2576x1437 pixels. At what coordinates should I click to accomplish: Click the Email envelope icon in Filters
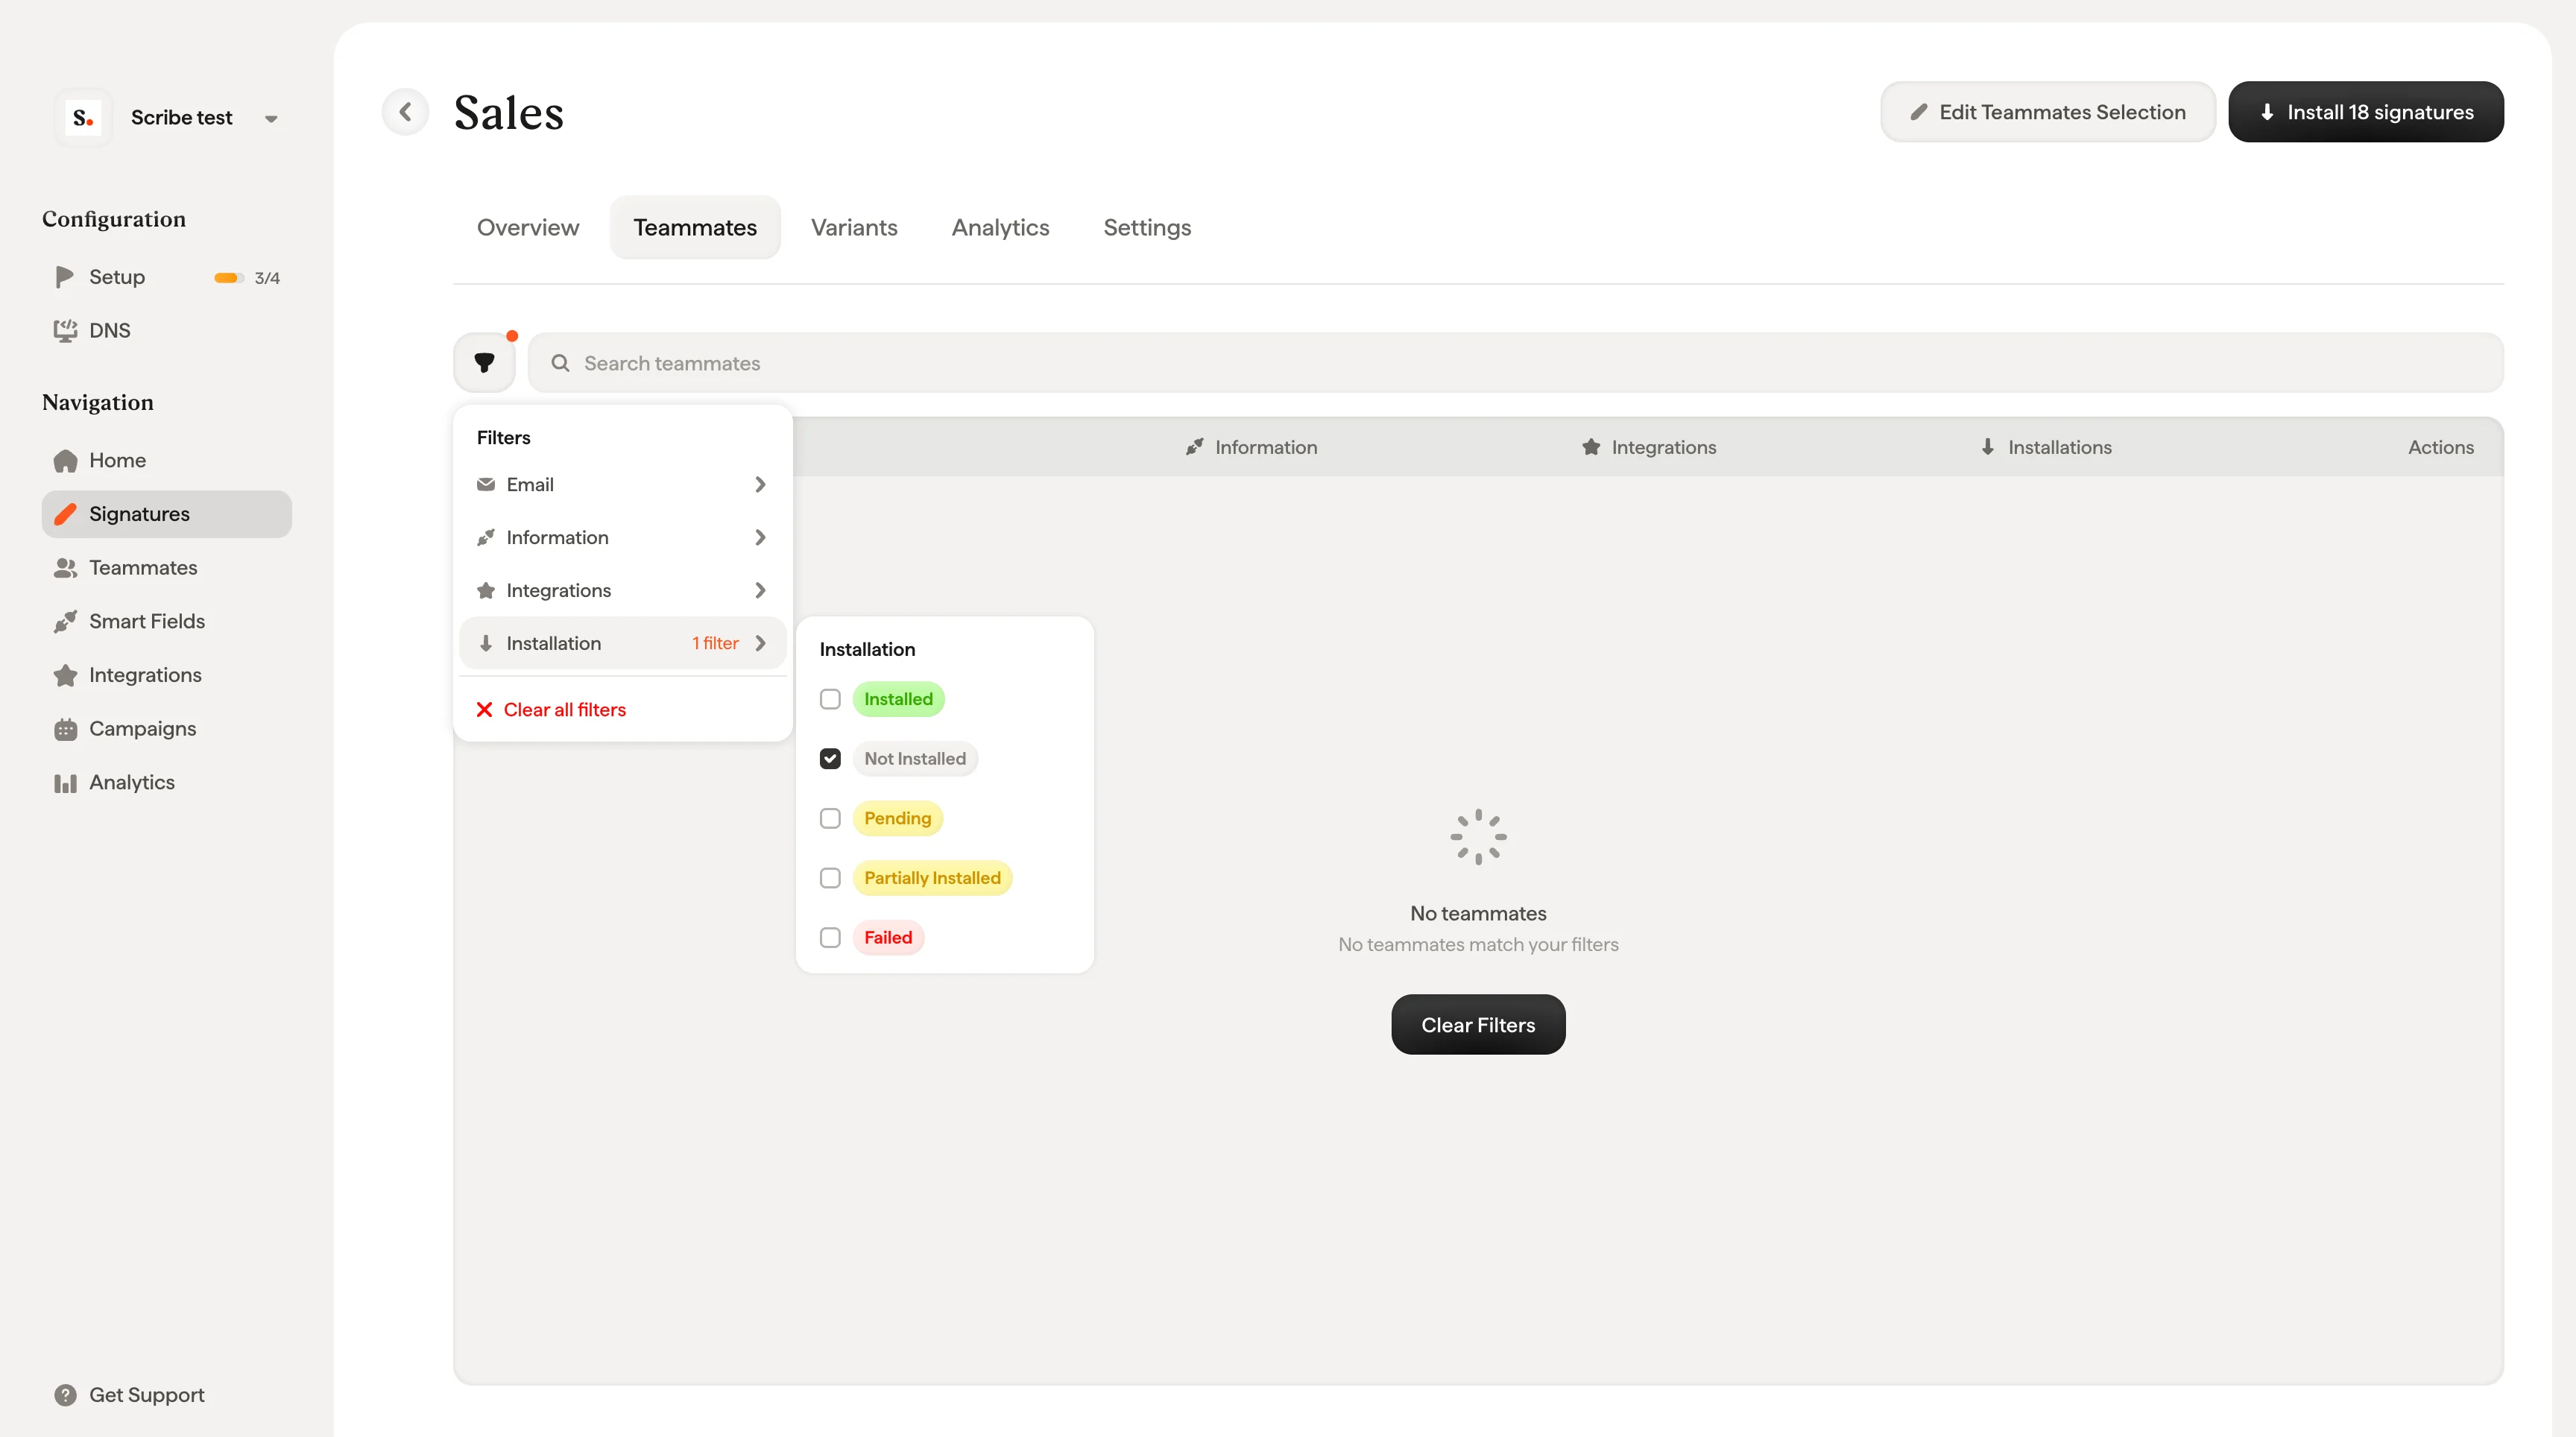(x=486, y=485)
